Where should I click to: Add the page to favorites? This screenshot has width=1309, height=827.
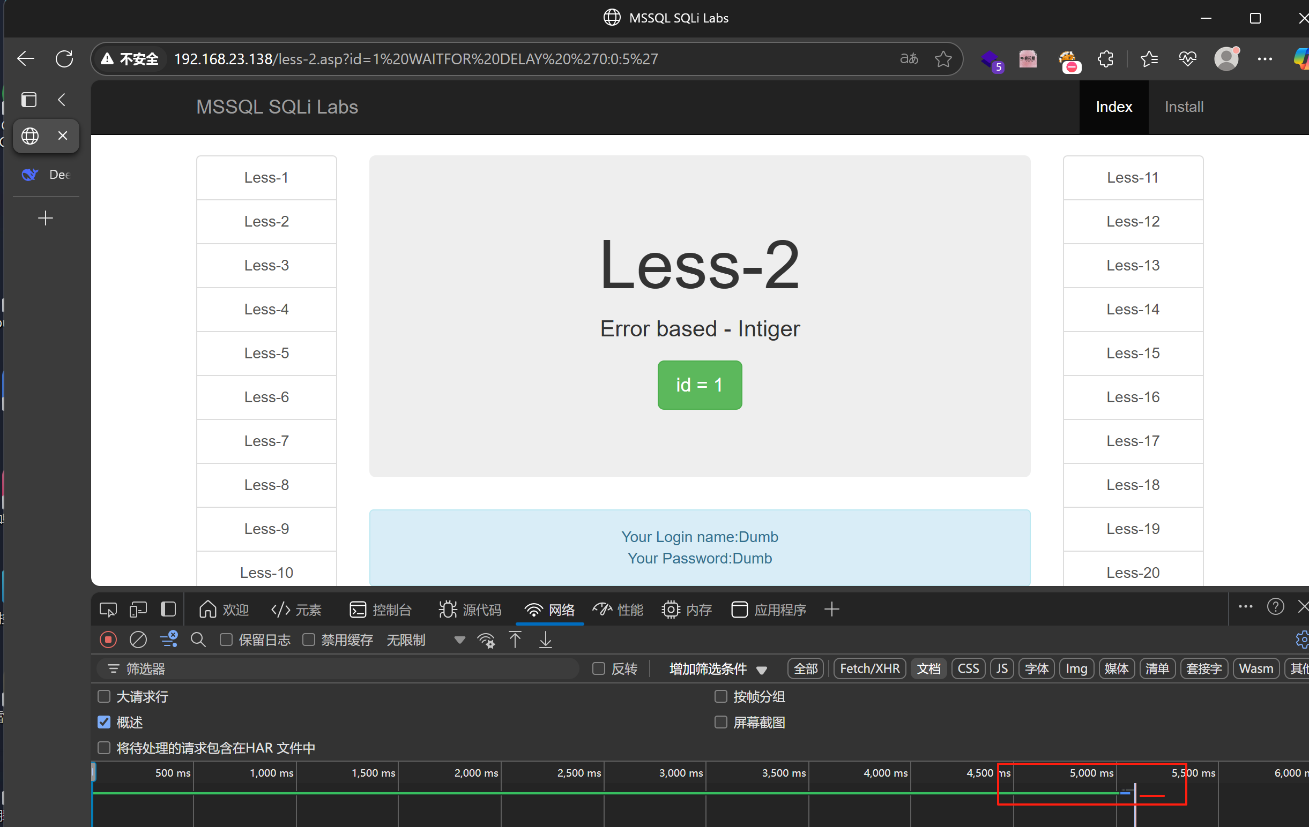(943, 58)
